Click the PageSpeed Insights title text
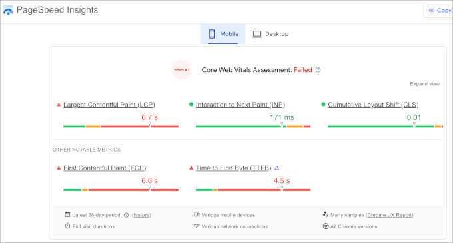The image size is (453, 243). point(57,10)
